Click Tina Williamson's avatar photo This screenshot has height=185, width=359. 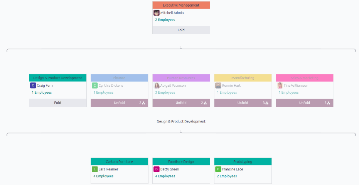tap(280, 86)
